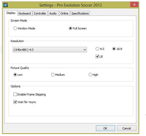Set picture quality to Low

[x=15, y=75]
